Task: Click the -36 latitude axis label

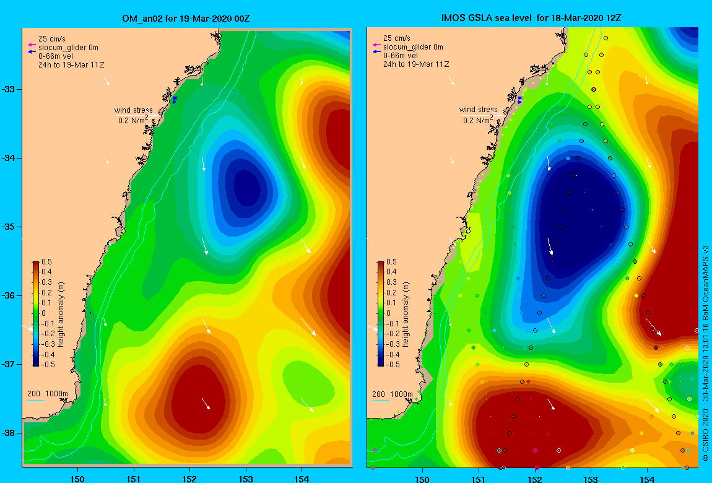Action: pos(9,295)
